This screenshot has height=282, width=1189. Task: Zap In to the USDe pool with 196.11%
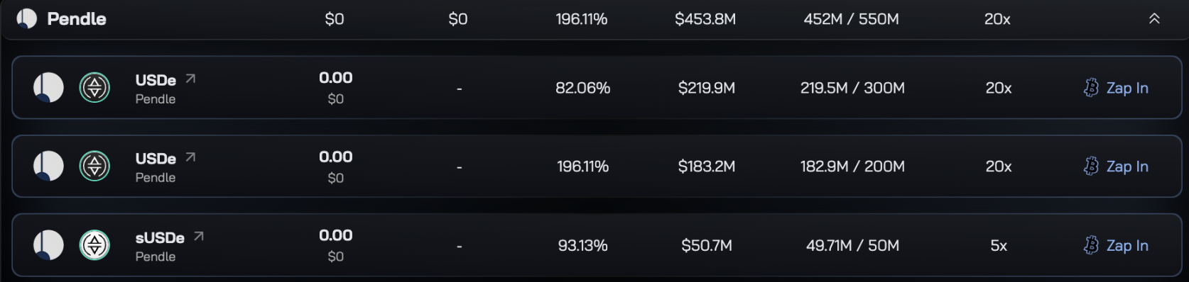click(x=1116, y=167)
